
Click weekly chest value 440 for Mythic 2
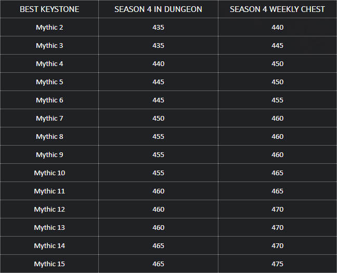pos(277,27)
